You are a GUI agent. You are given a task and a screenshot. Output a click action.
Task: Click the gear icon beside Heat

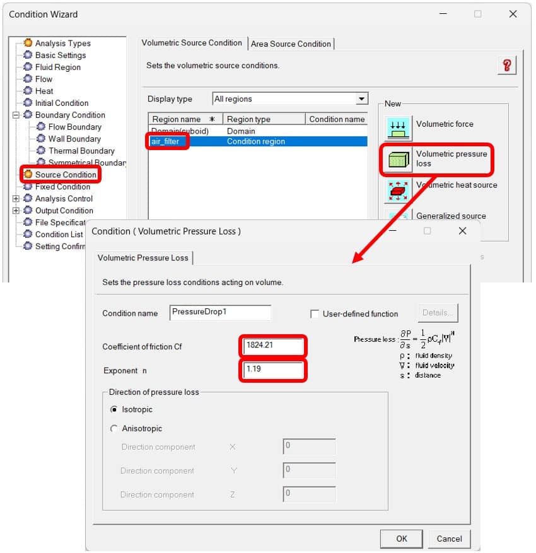tap(28, 91)
